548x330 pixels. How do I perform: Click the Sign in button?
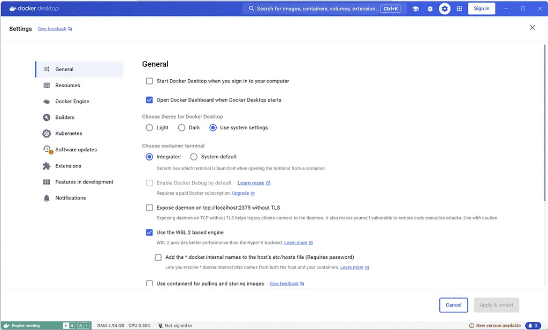coord(481,9)
